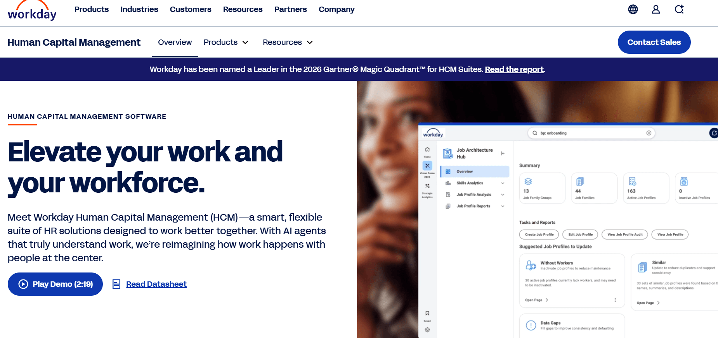718x341 pixels.
Task: Click the Workday logo
Action: pos(32,11)
